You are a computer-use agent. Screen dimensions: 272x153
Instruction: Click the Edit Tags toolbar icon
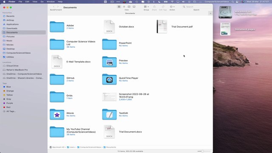(x=163, y=7)
